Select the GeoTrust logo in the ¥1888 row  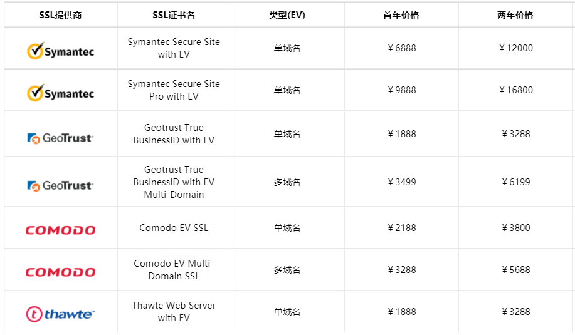point(60,138)
